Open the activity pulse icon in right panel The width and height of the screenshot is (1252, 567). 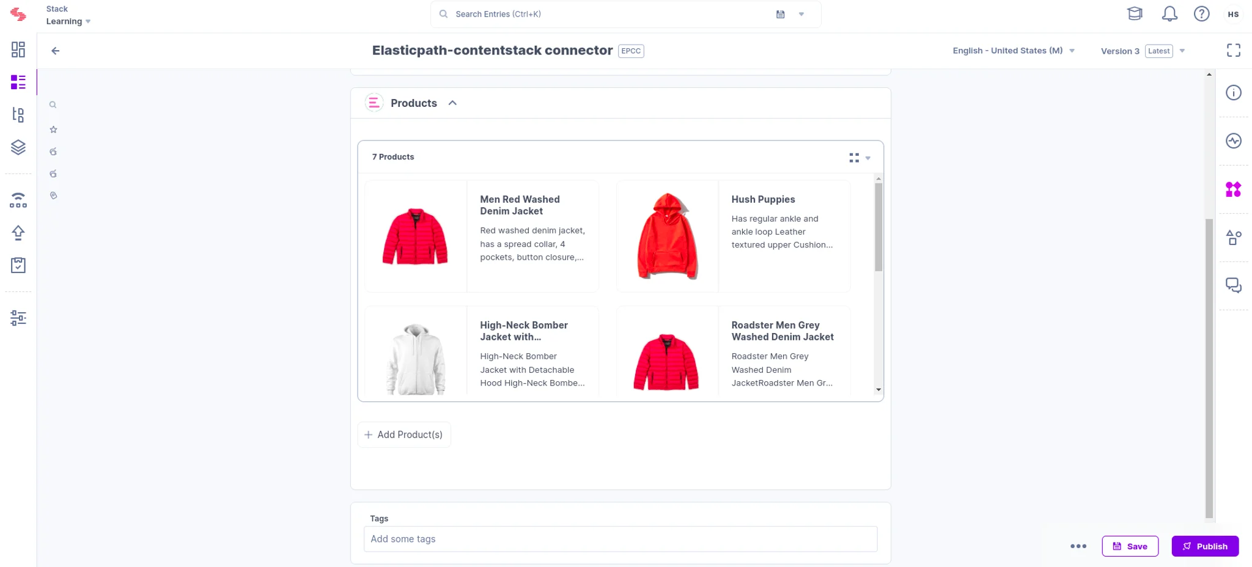pos(1234,141)
